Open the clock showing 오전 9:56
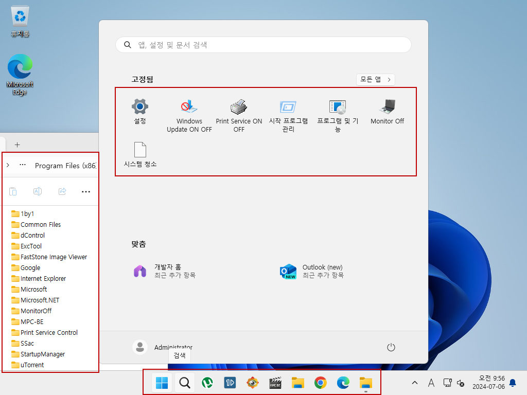Screen dimensions: 527x395 [x=489, y=383]
